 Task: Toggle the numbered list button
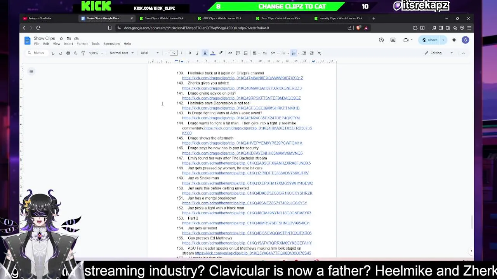point(294,53)
